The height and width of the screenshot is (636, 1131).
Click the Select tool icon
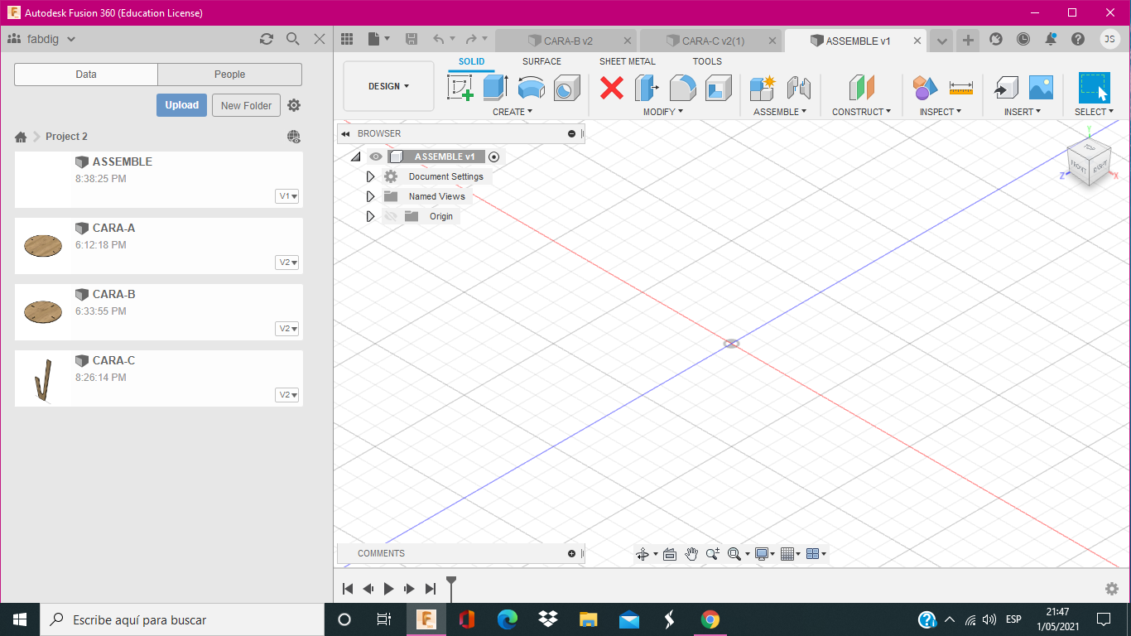(1094, 87)
